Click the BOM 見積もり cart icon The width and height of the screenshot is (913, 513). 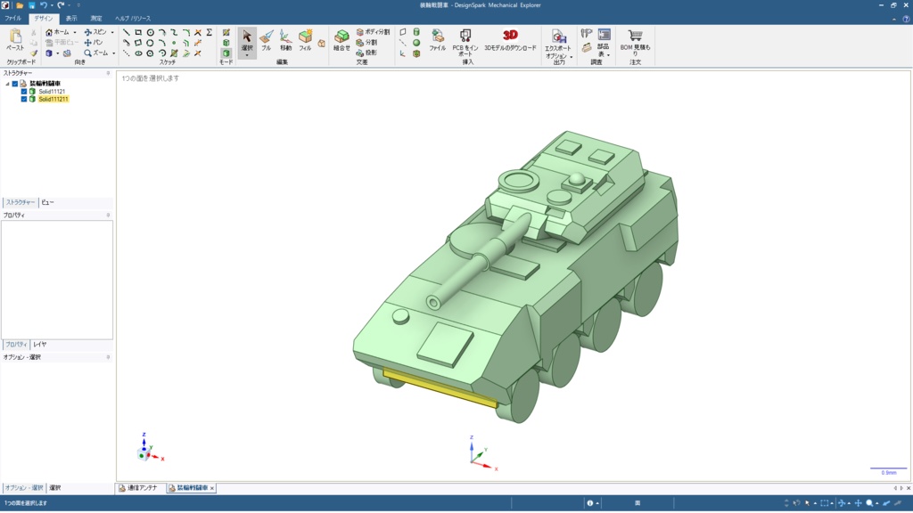click(x=635, y=36)
